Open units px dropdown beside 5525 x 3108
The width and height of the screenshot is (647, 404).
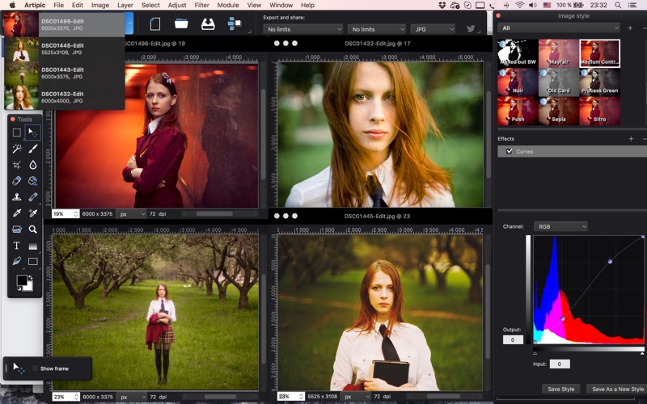pos(356,397)
